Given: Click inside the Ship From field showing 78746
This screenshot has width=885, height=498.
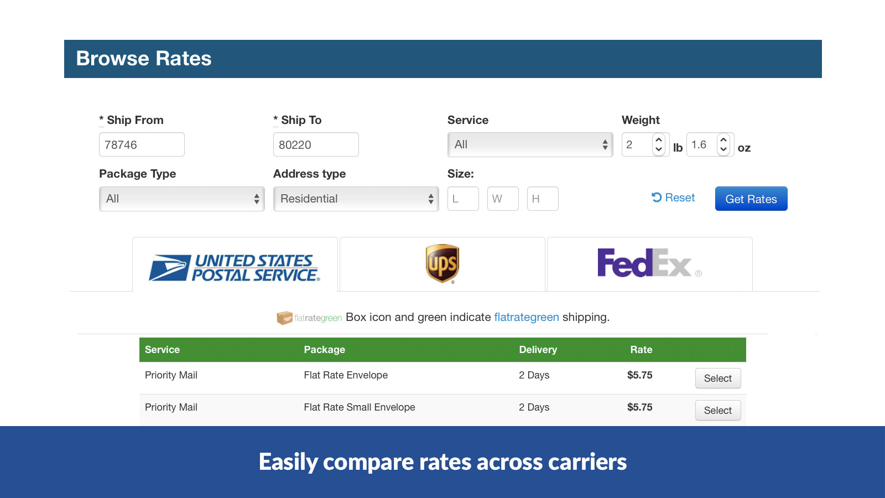Looking at the screenshot, I should pos(141,144).
